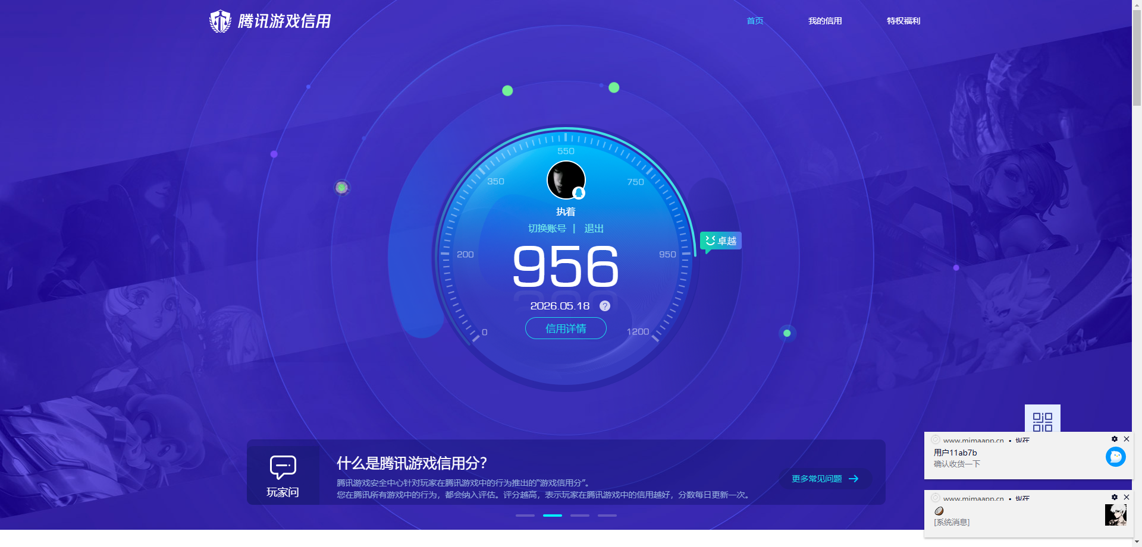Go to the 首页 home tab
This screenshot has height=547, width=1142.
(755, 21)
